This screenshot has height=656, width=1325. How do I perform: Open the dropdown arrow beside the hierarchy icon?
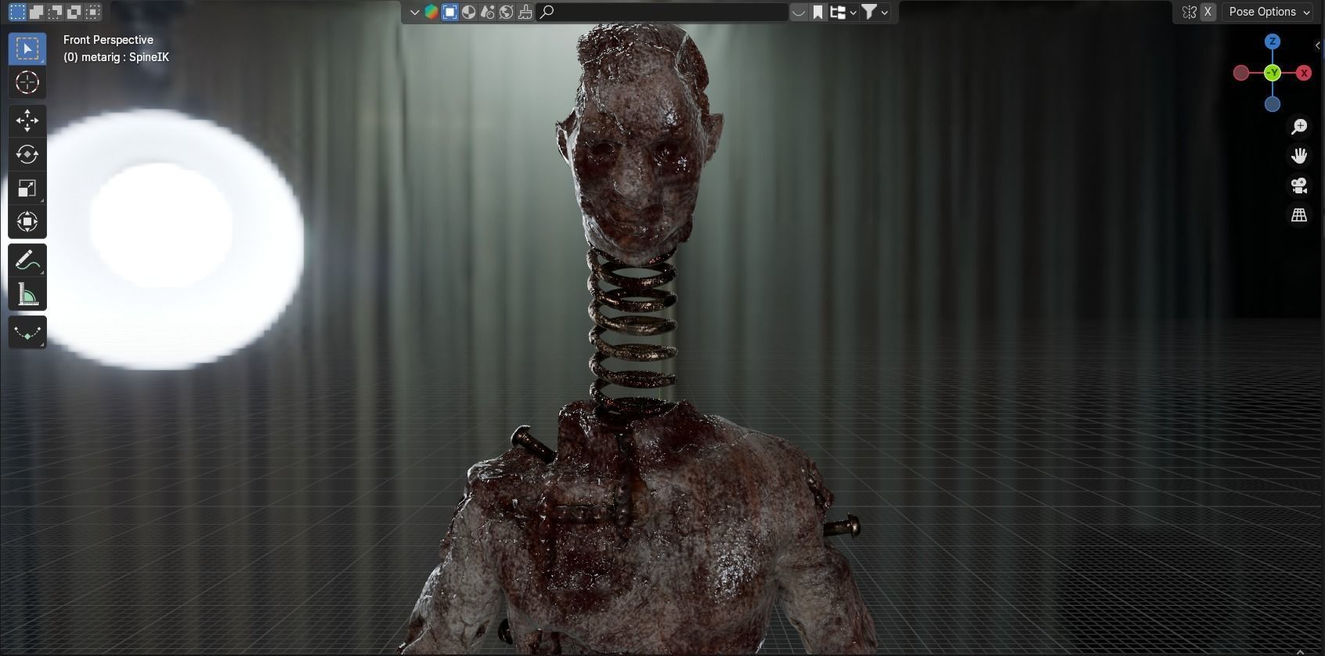tap(853, 12)
